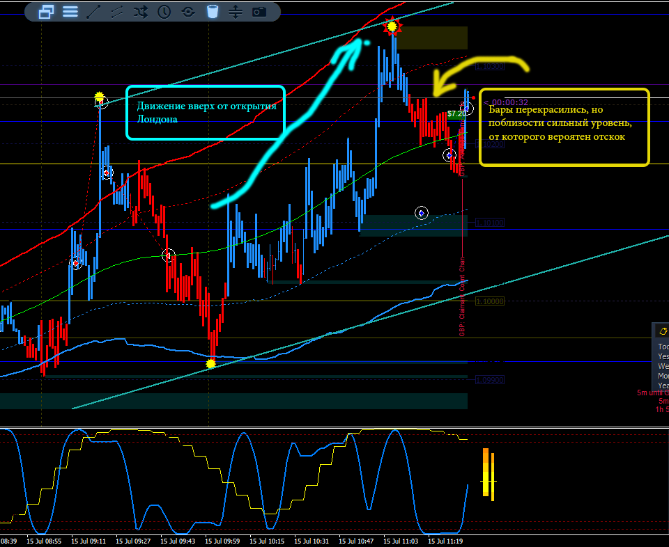
Task: Open the three-line list menu icon
Action: point(70,12)
